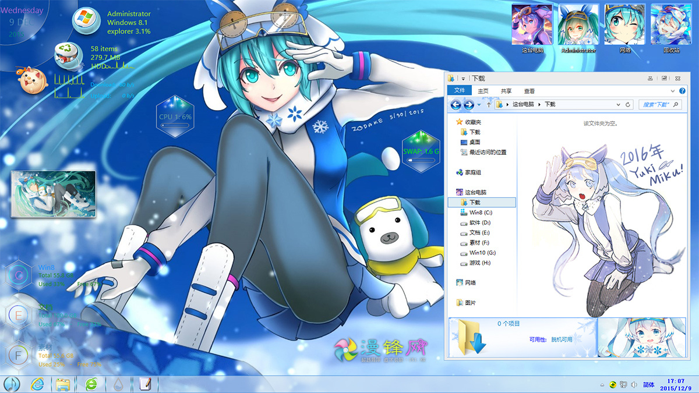Viewport: 699px width, 393px height.
Task: Navigate back with the back arrow button
Action: [x=456, y=105]
